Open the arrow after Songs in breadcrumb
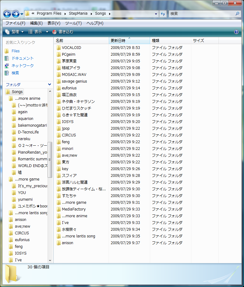This screenshot has height=287, width=244. [x=110, y=14]
